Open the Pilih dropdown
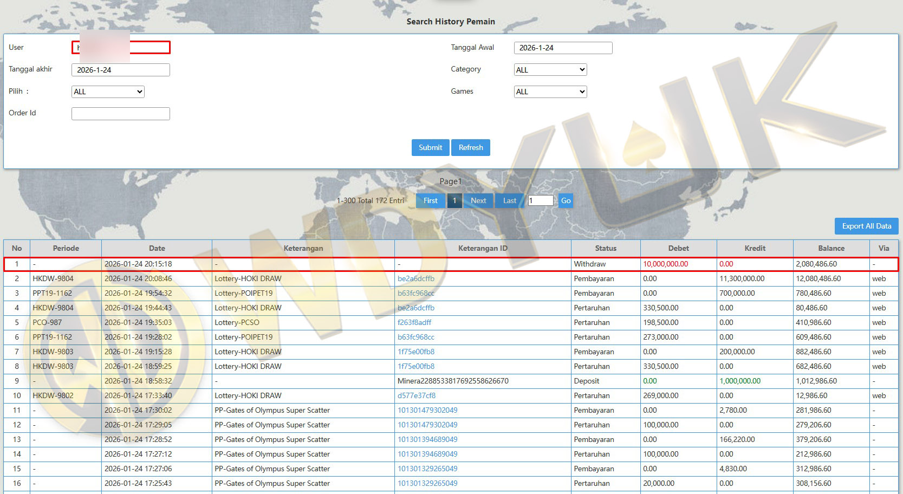 pos(108,92)
